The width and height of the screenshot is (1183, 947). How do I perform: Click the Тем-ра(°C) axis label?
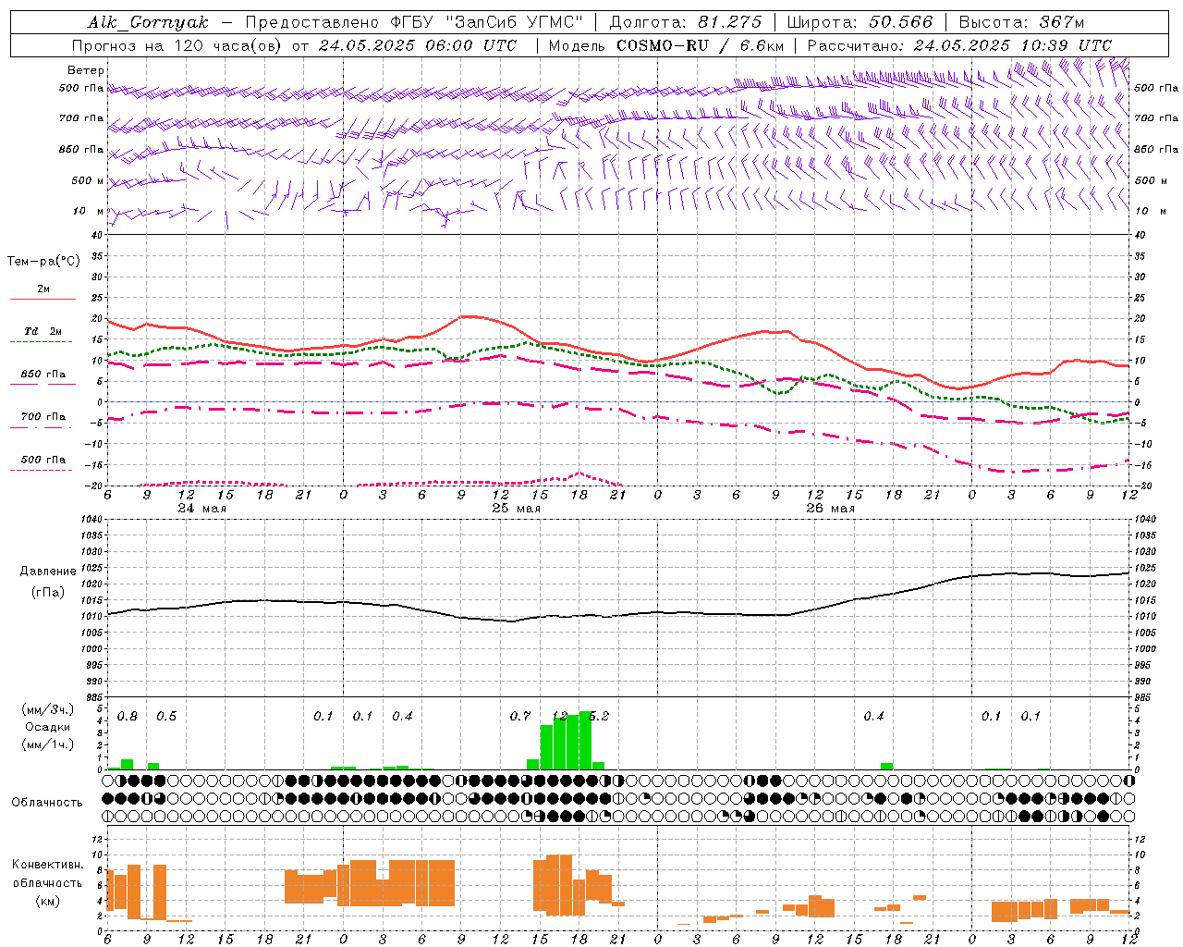[43, 262]
